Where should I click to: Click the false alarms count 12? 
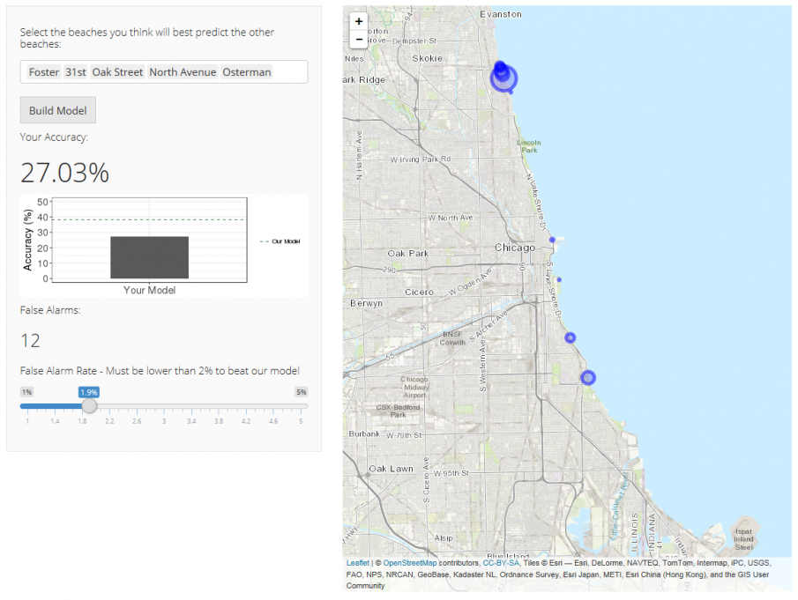[30, 341]
